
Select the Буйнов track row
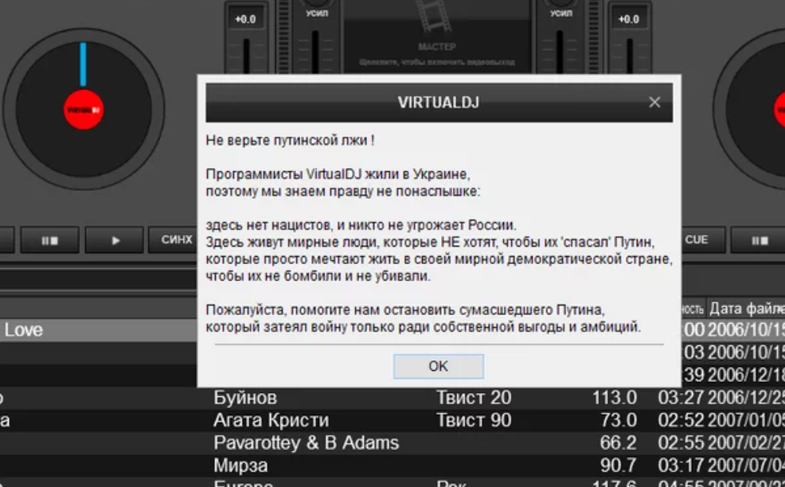point(392,398)
